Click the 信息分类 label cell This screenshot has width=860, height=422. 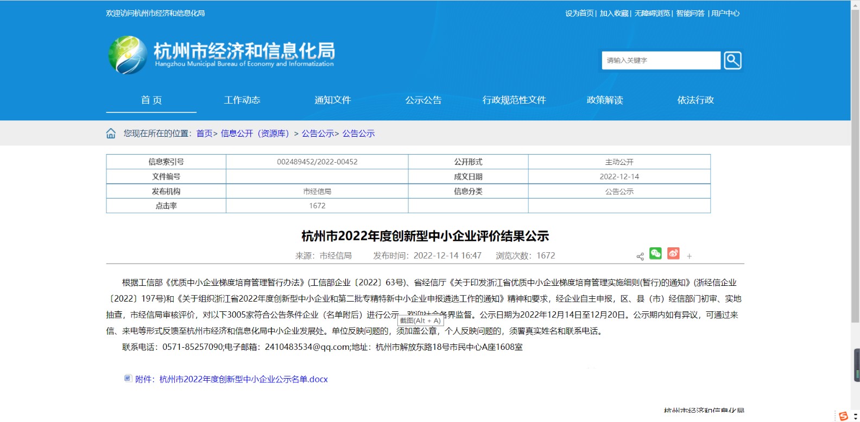468,191
